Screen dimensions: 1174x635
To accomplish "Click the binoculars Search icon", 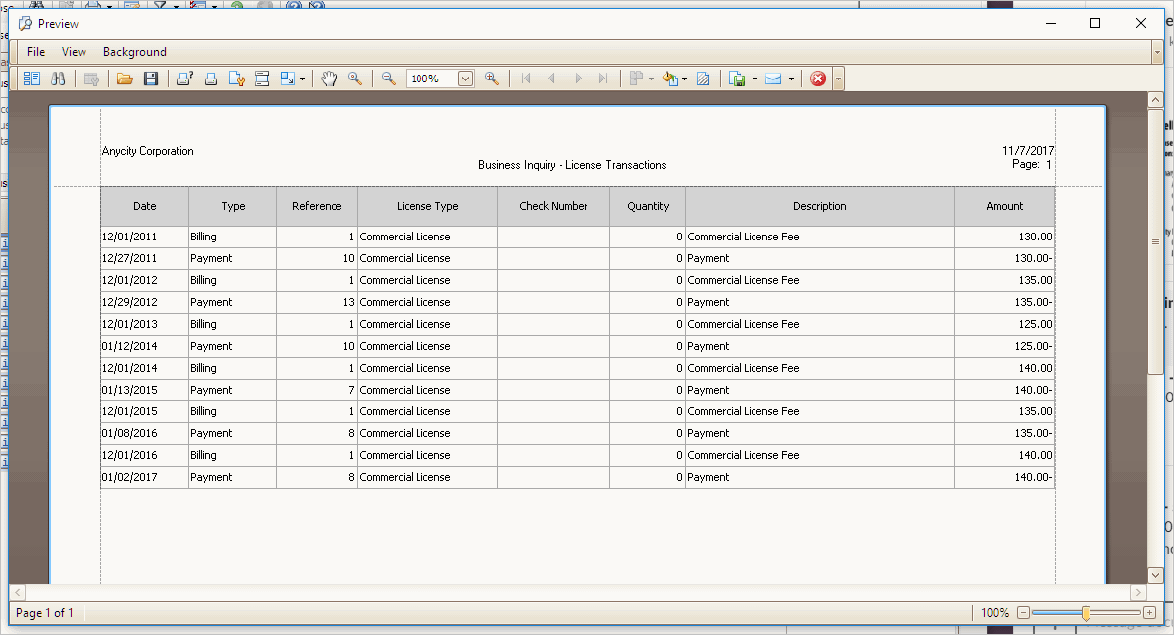I will [x=58, y=79].
